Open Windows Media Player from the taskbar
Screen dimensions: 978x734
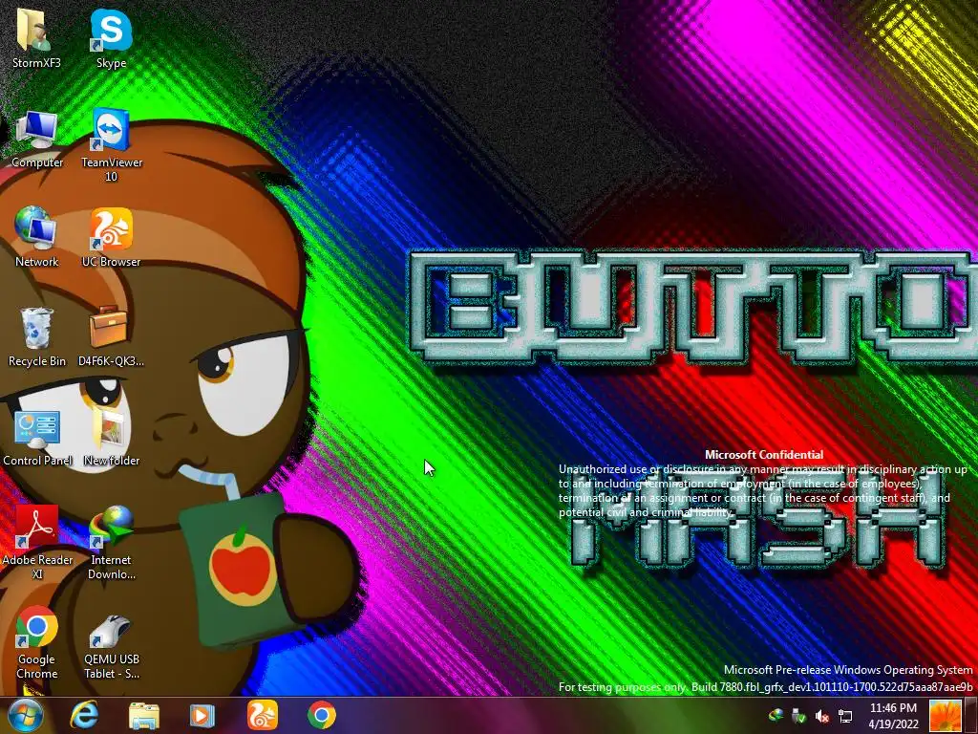(x=202, y=715)
